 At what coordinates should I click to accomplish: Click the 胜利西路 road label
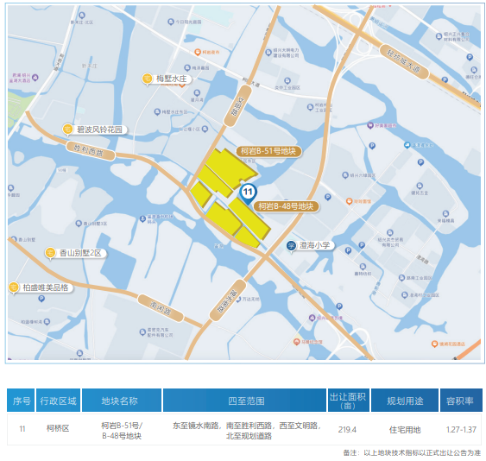point(91,151)
